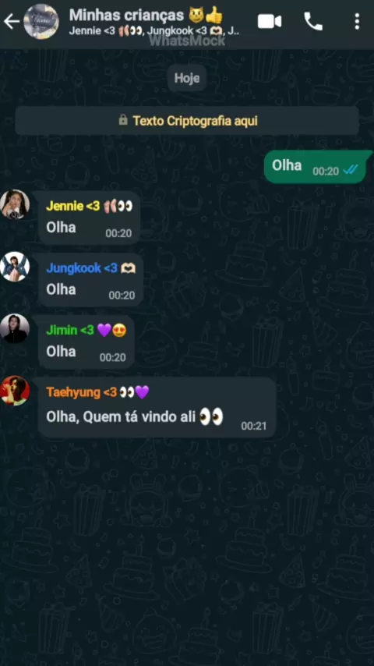Open the Texto Criptografia aqui notice
The height and width of the screenshot is (666, 374).
187,121
